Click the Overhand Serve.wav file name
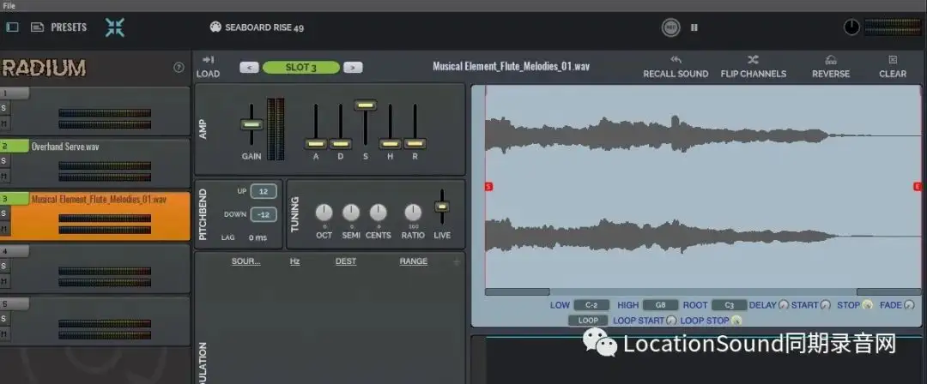The width and height of the screenshot is (927, 384). [65, 147]
